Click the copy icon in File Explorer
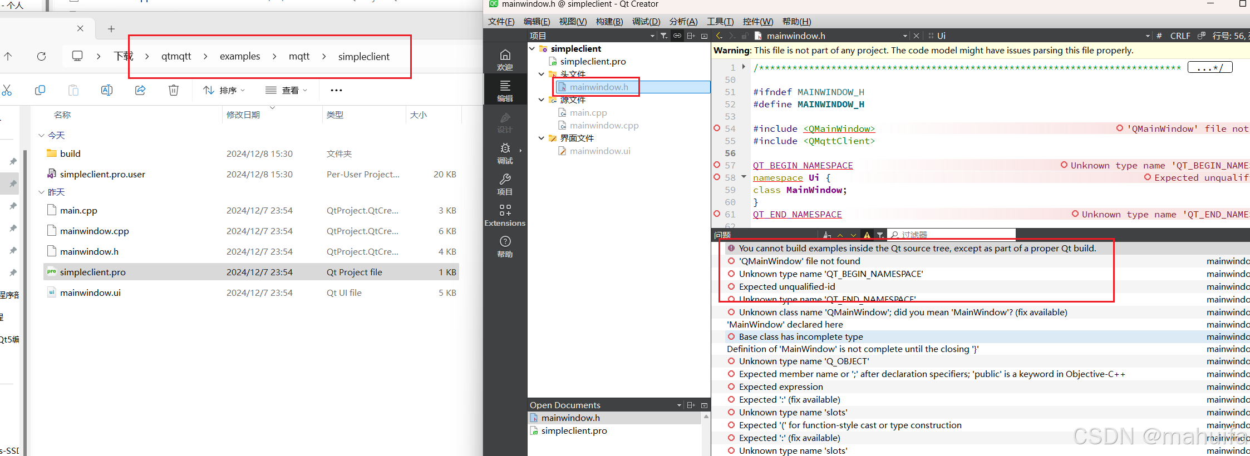Screen dimensions: 1250x456 (x=40, y=90)
